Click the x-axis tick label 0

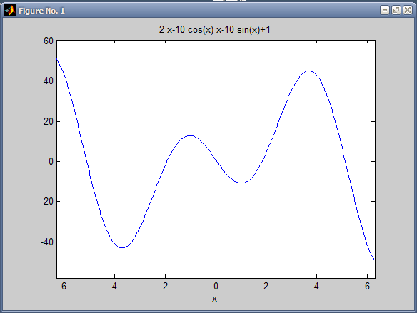[x=216, y=286]
